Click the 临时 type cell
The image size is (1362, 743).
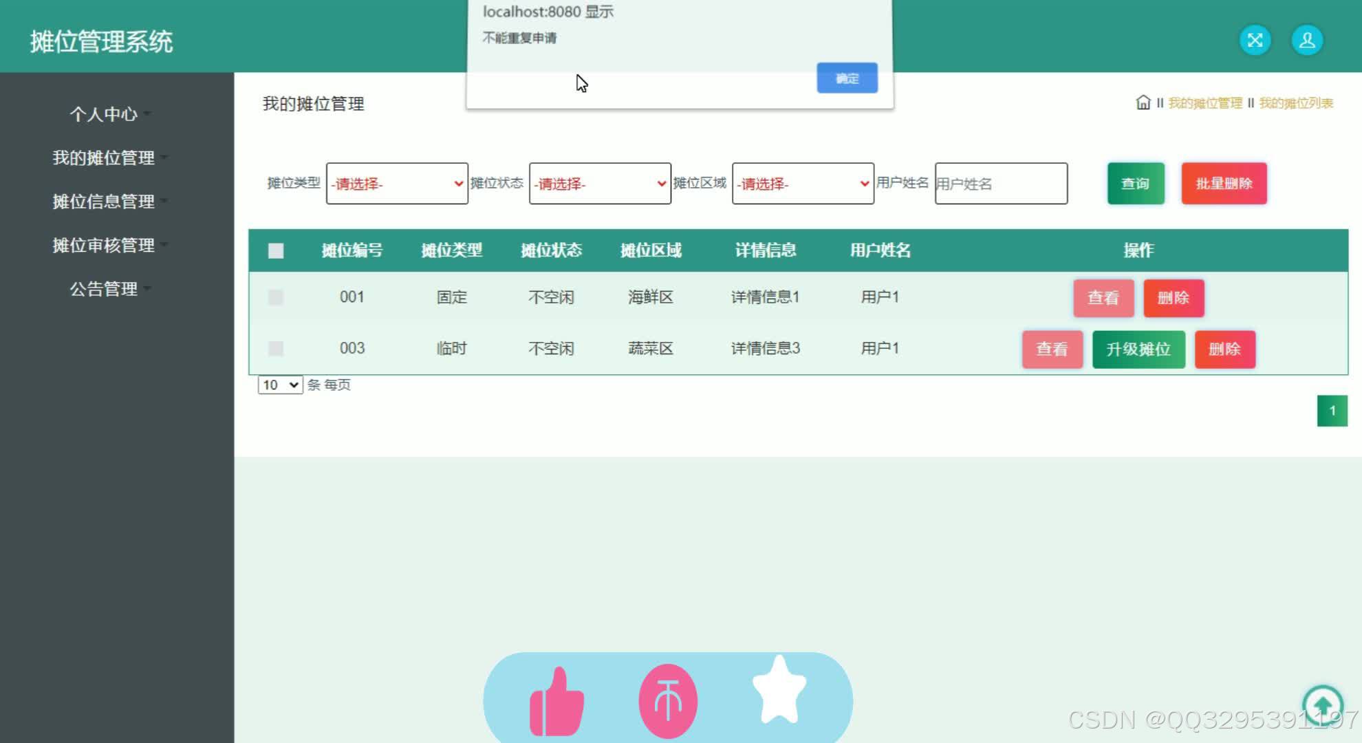pyautogui.click(x=452, y=348)
